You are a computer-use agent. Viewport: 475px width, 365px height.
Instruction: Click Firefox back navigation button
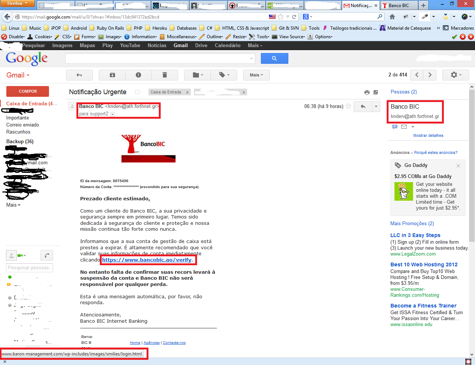coord(7,17)
